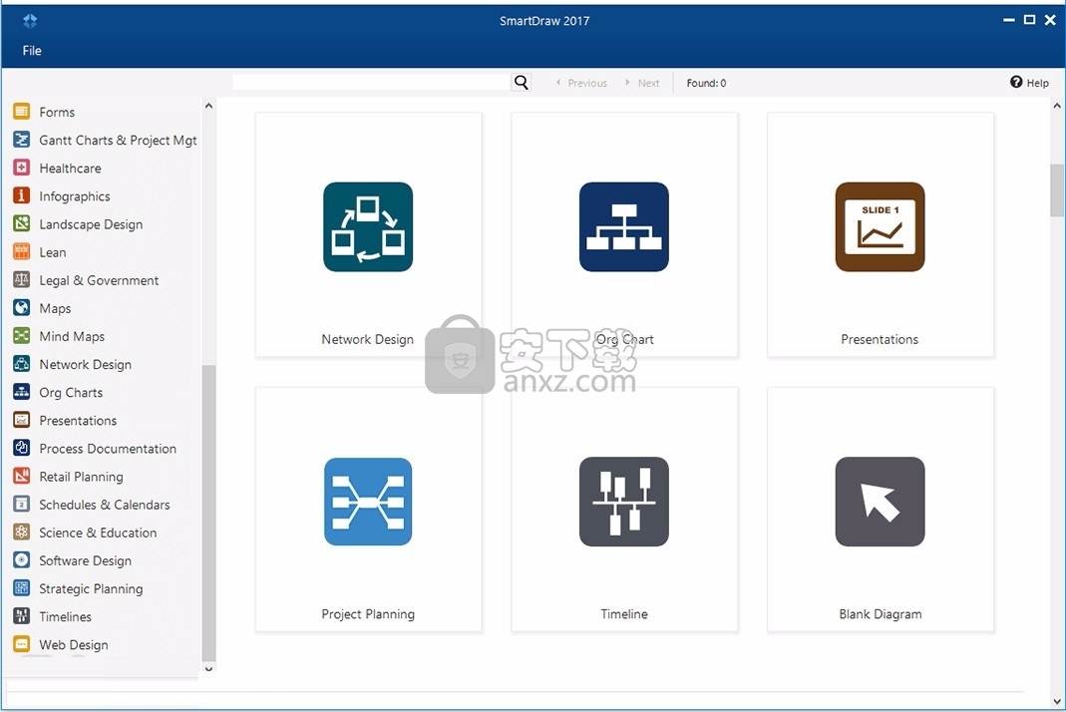
Task: Select the 'Mind Maps' category label
Action: pos(72,336)
